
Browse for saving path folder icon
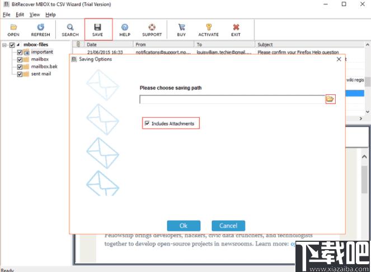click(330, 99)
